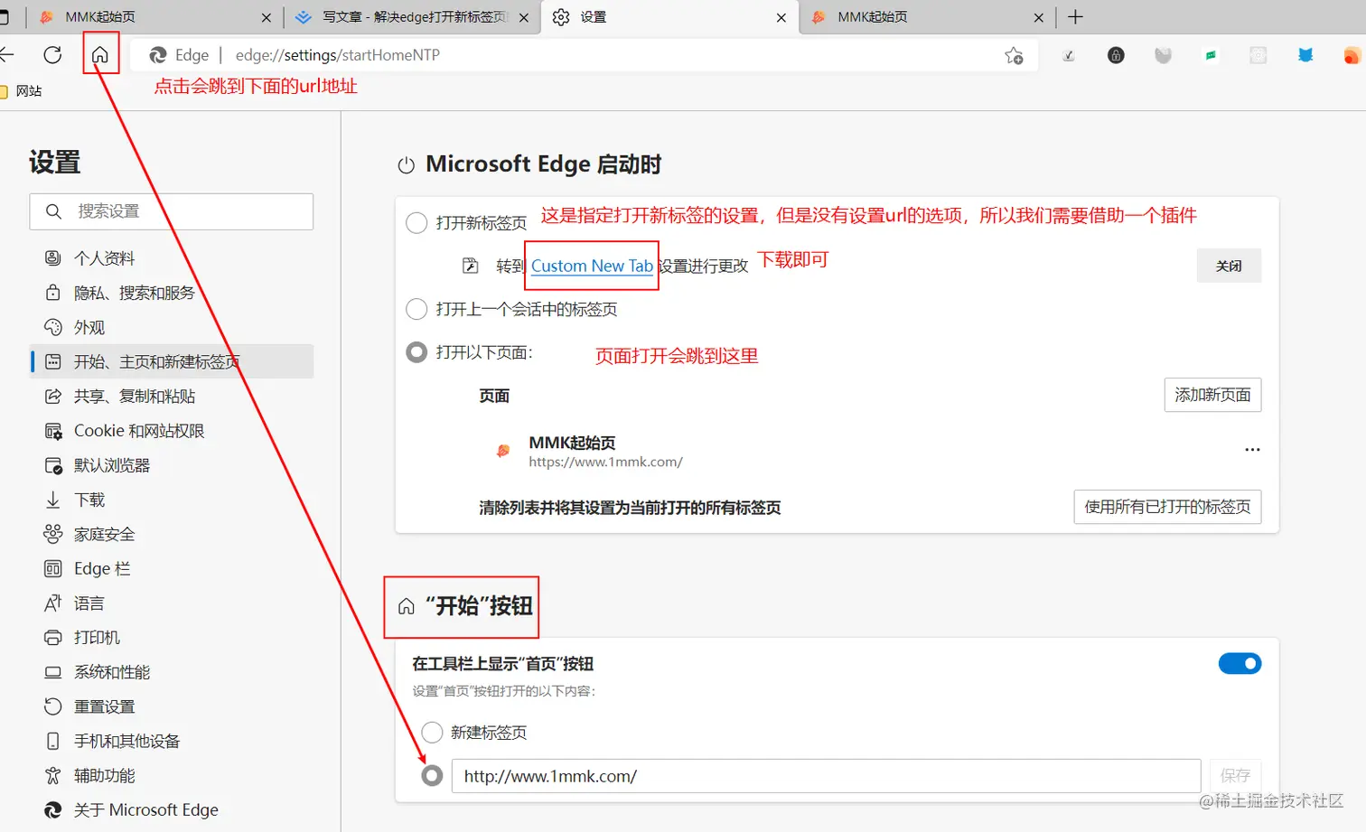
Task: Click the 搜索设置 search box
Action: tap(172, 211)
